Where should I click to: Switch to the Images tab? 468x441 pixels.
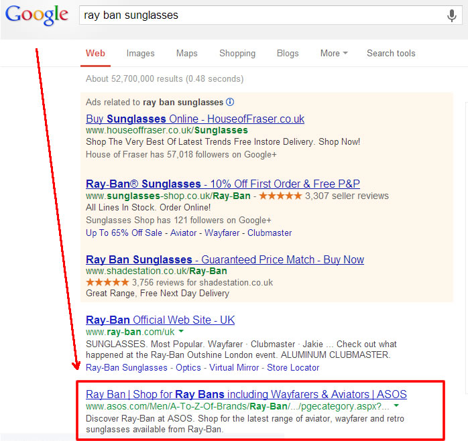[x=140, y=54]
